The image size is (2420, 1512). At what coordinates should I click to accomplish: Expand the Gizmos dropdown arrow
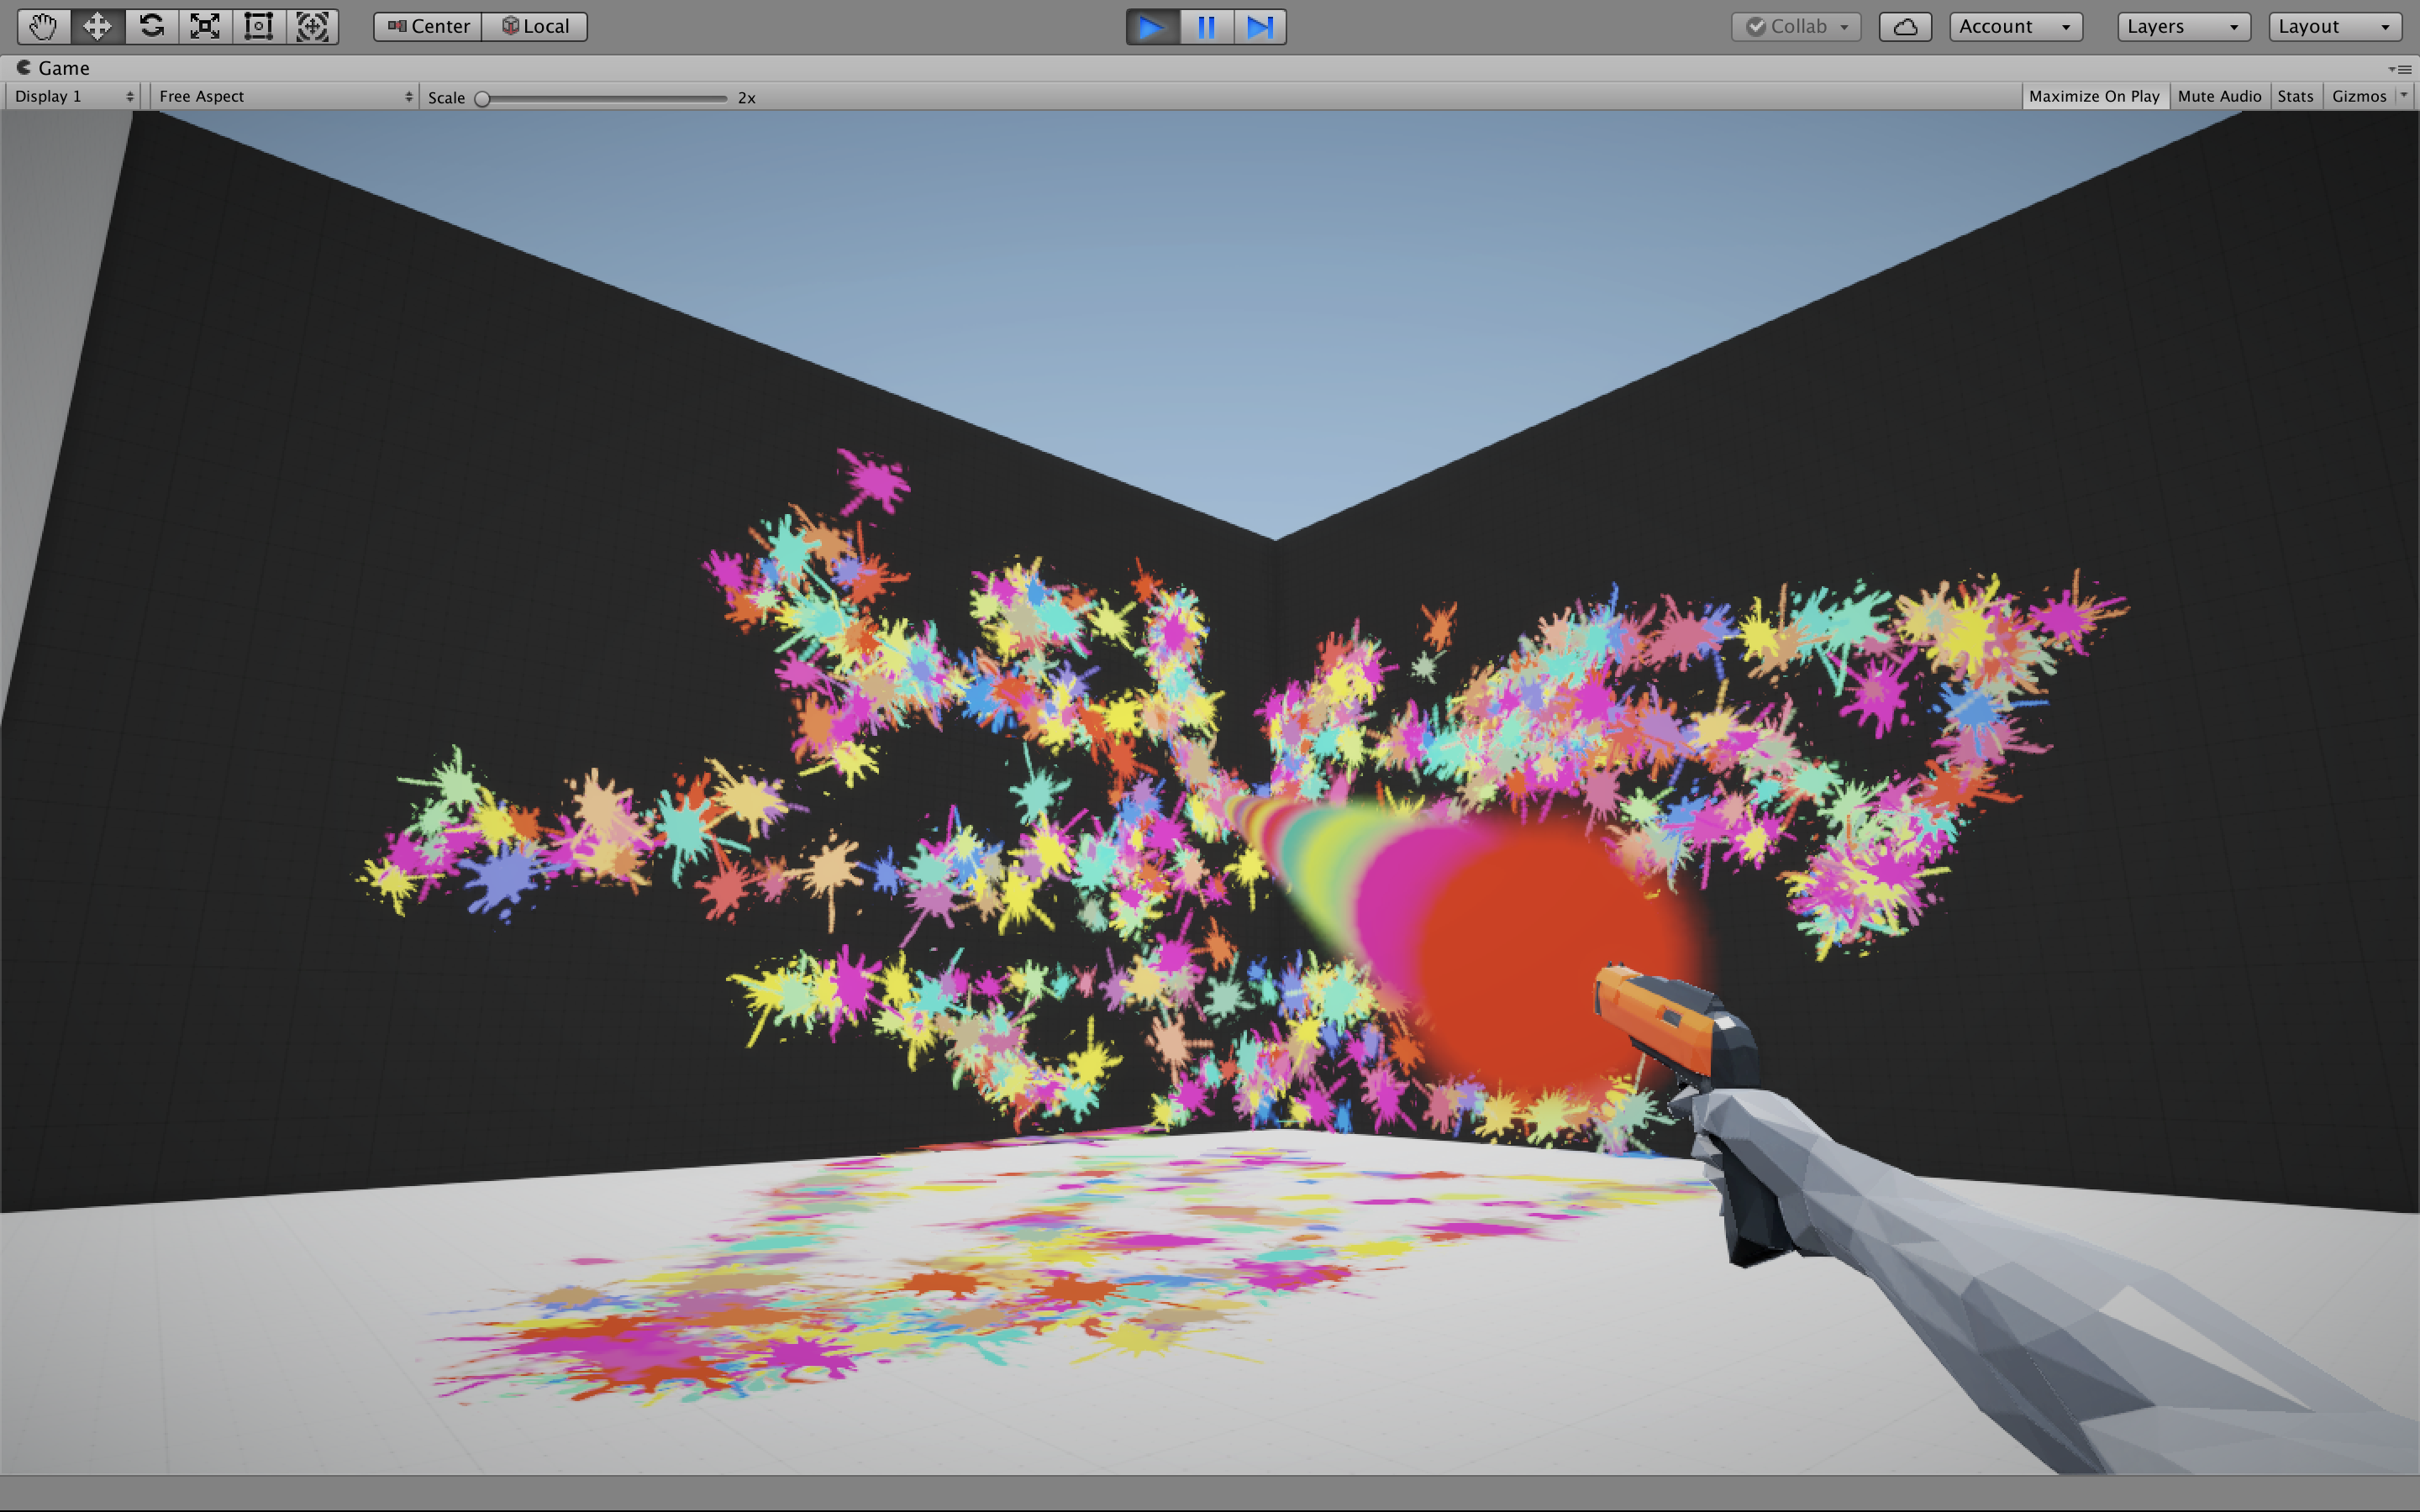point(2404,95)
